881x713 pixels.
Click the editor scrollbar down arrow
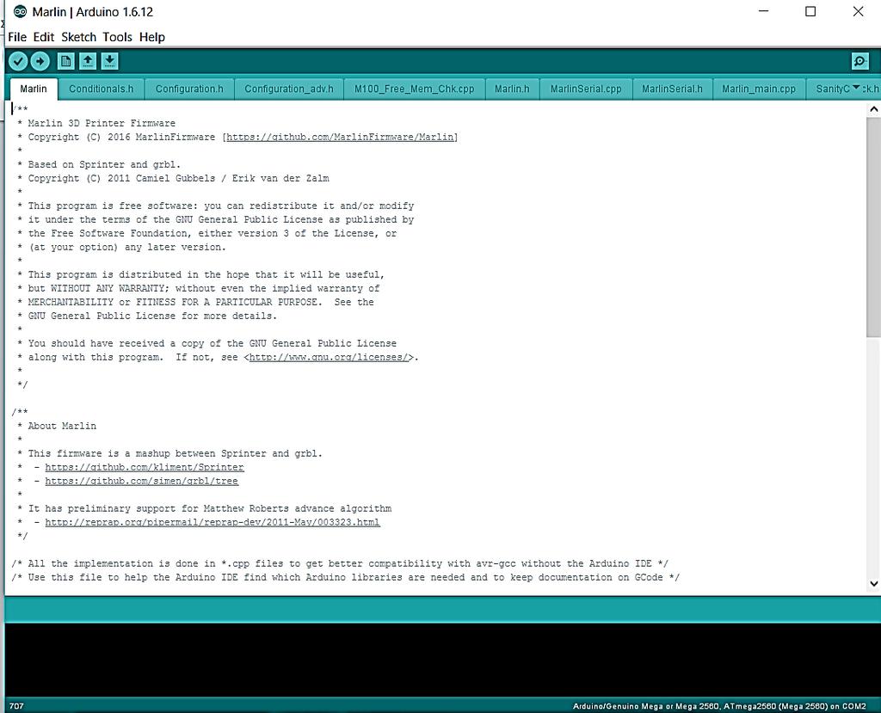[873, 583]
